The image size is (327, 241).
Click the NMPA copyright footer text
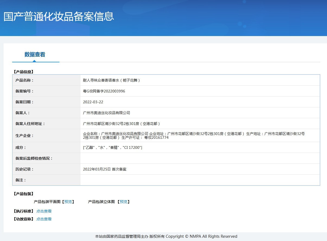(x=166, y=236)
